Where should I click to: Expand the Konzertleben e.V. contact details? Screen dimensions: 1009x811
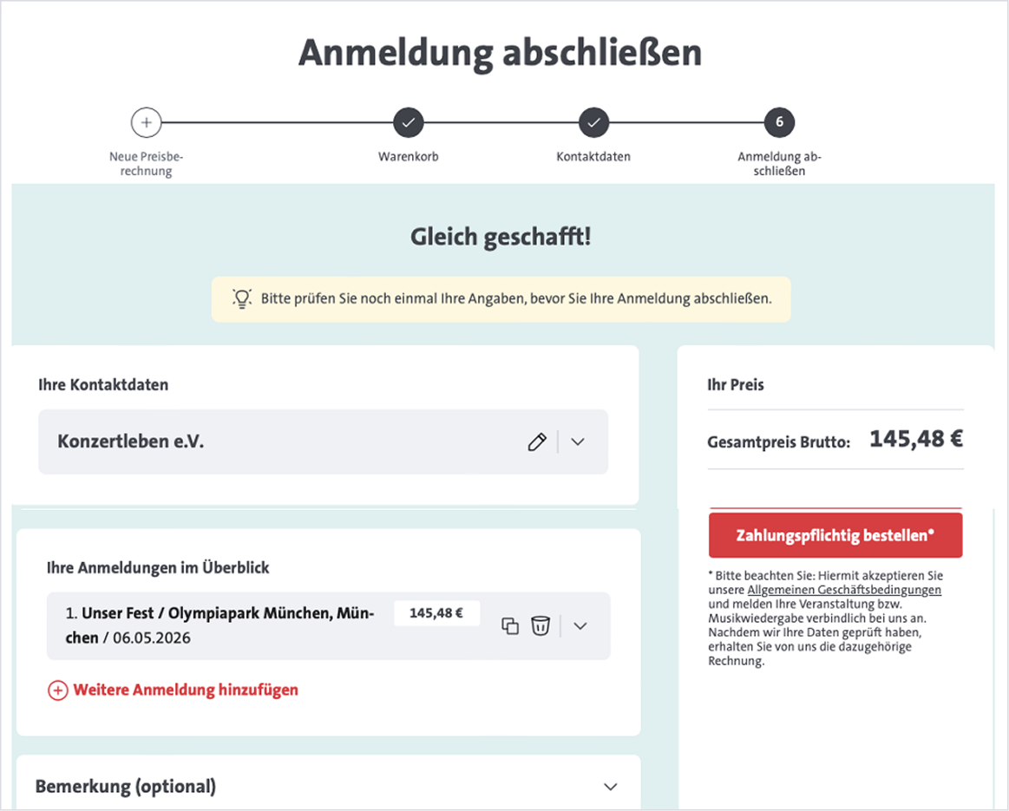(x=577, y=441)
